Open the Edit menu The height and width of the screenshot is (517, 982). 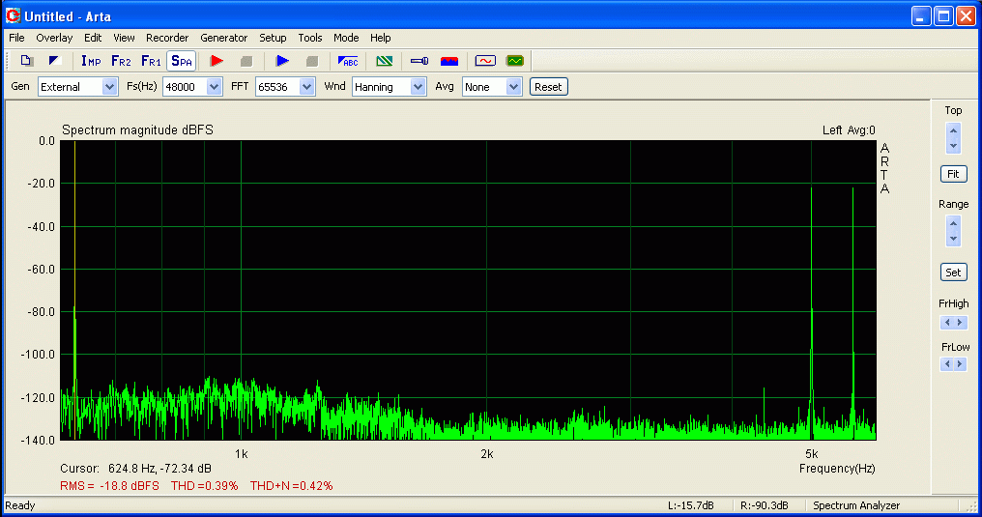93,39
